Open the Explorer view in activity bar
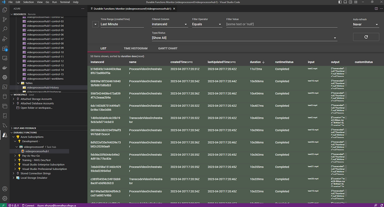This screenshot has width=384, height=207. (x=5, y=10)
